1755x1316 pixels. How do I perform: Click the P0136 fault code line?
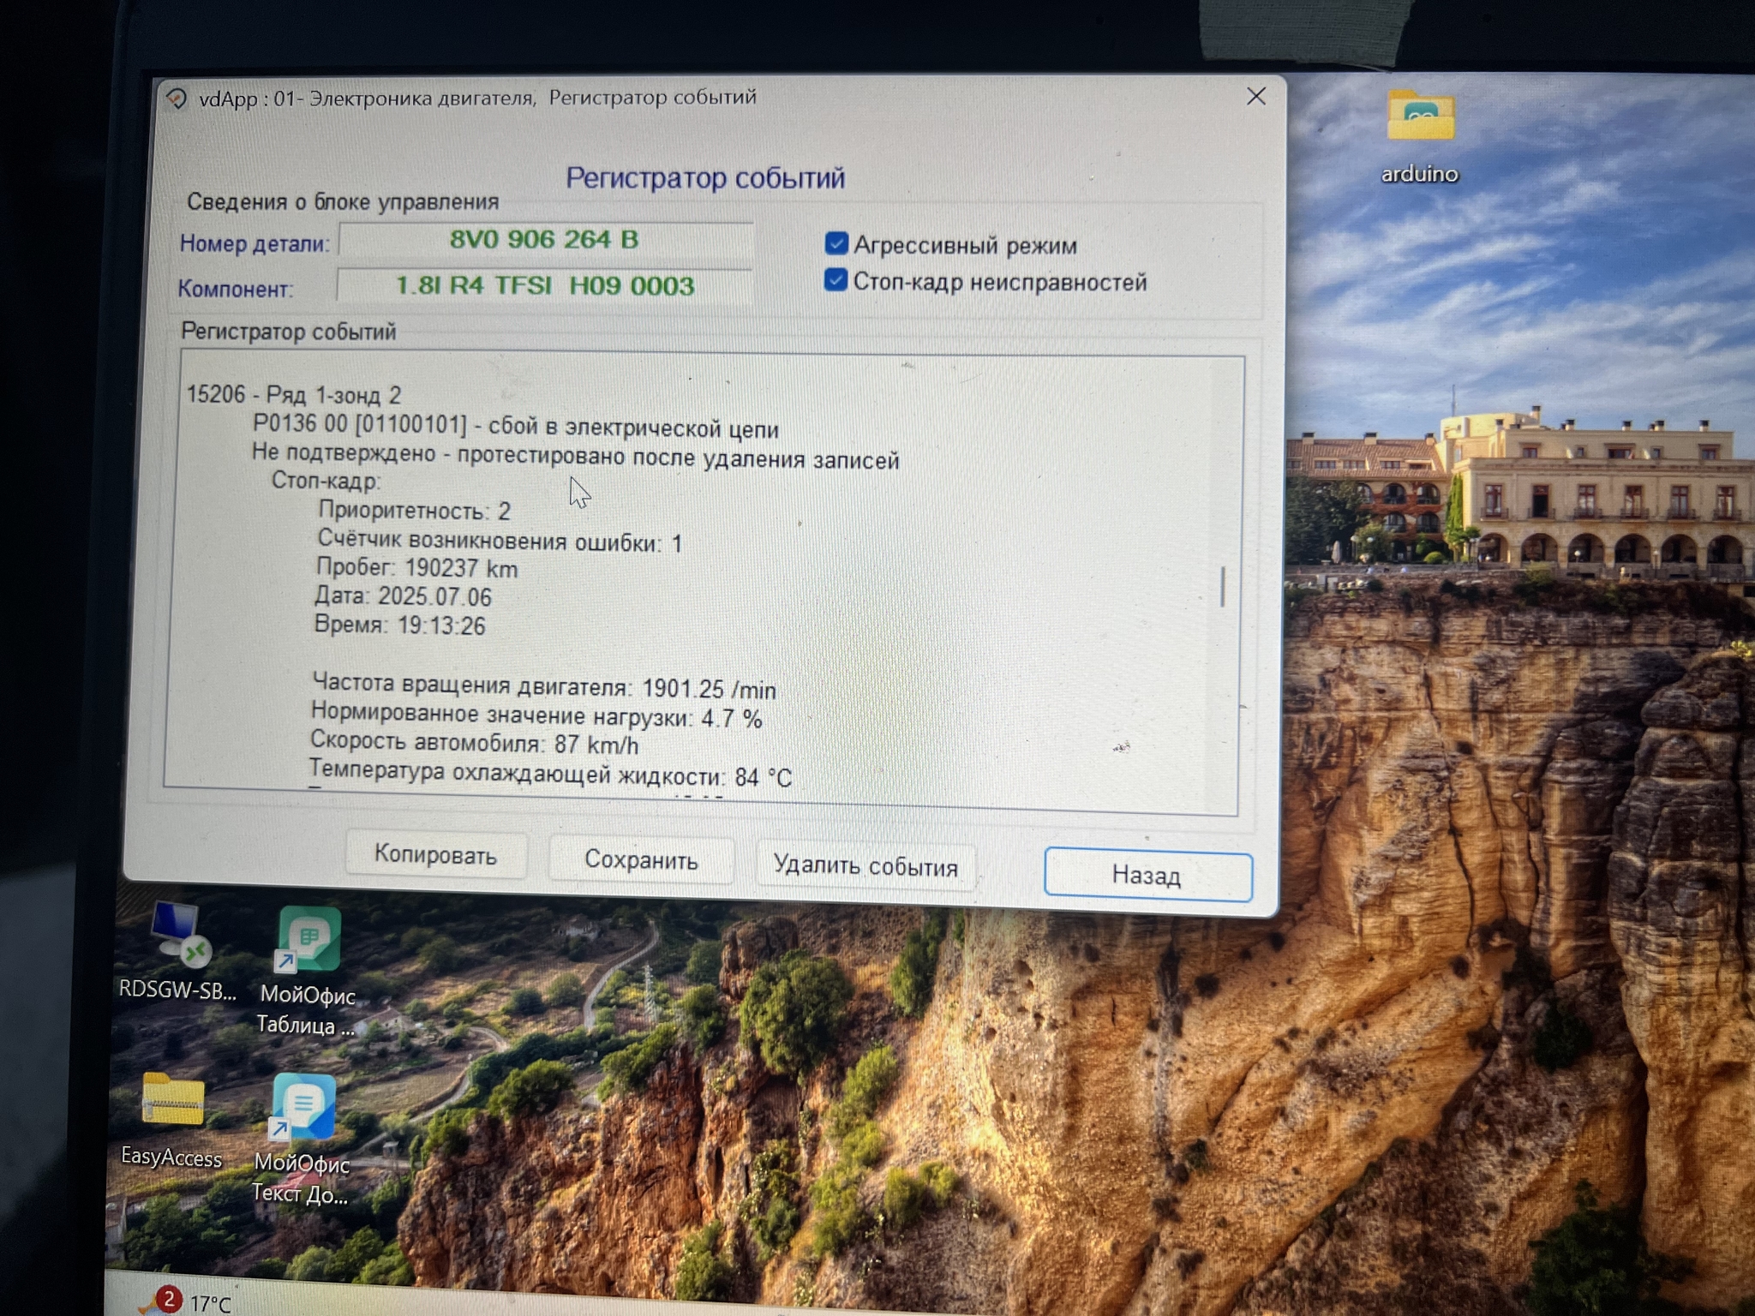click(515, 426)
